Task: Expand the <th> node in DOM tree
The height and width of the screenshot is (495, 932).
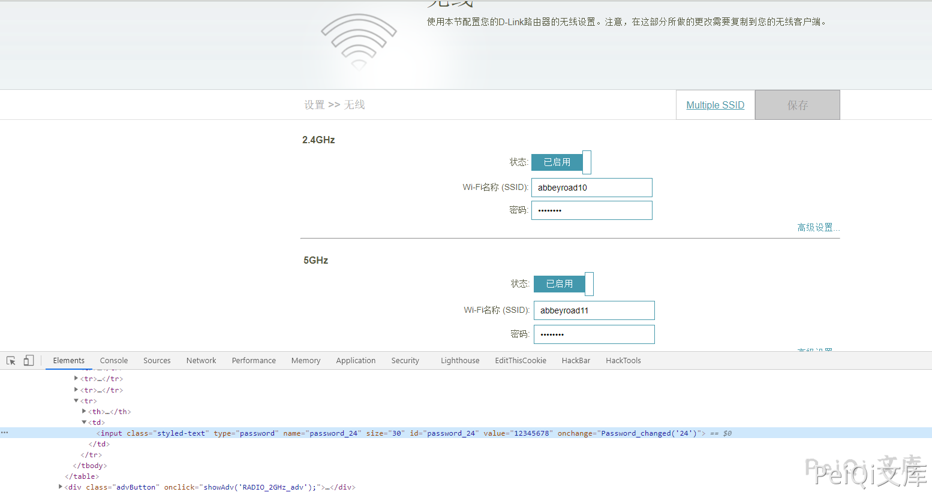Action: (84, 412)
